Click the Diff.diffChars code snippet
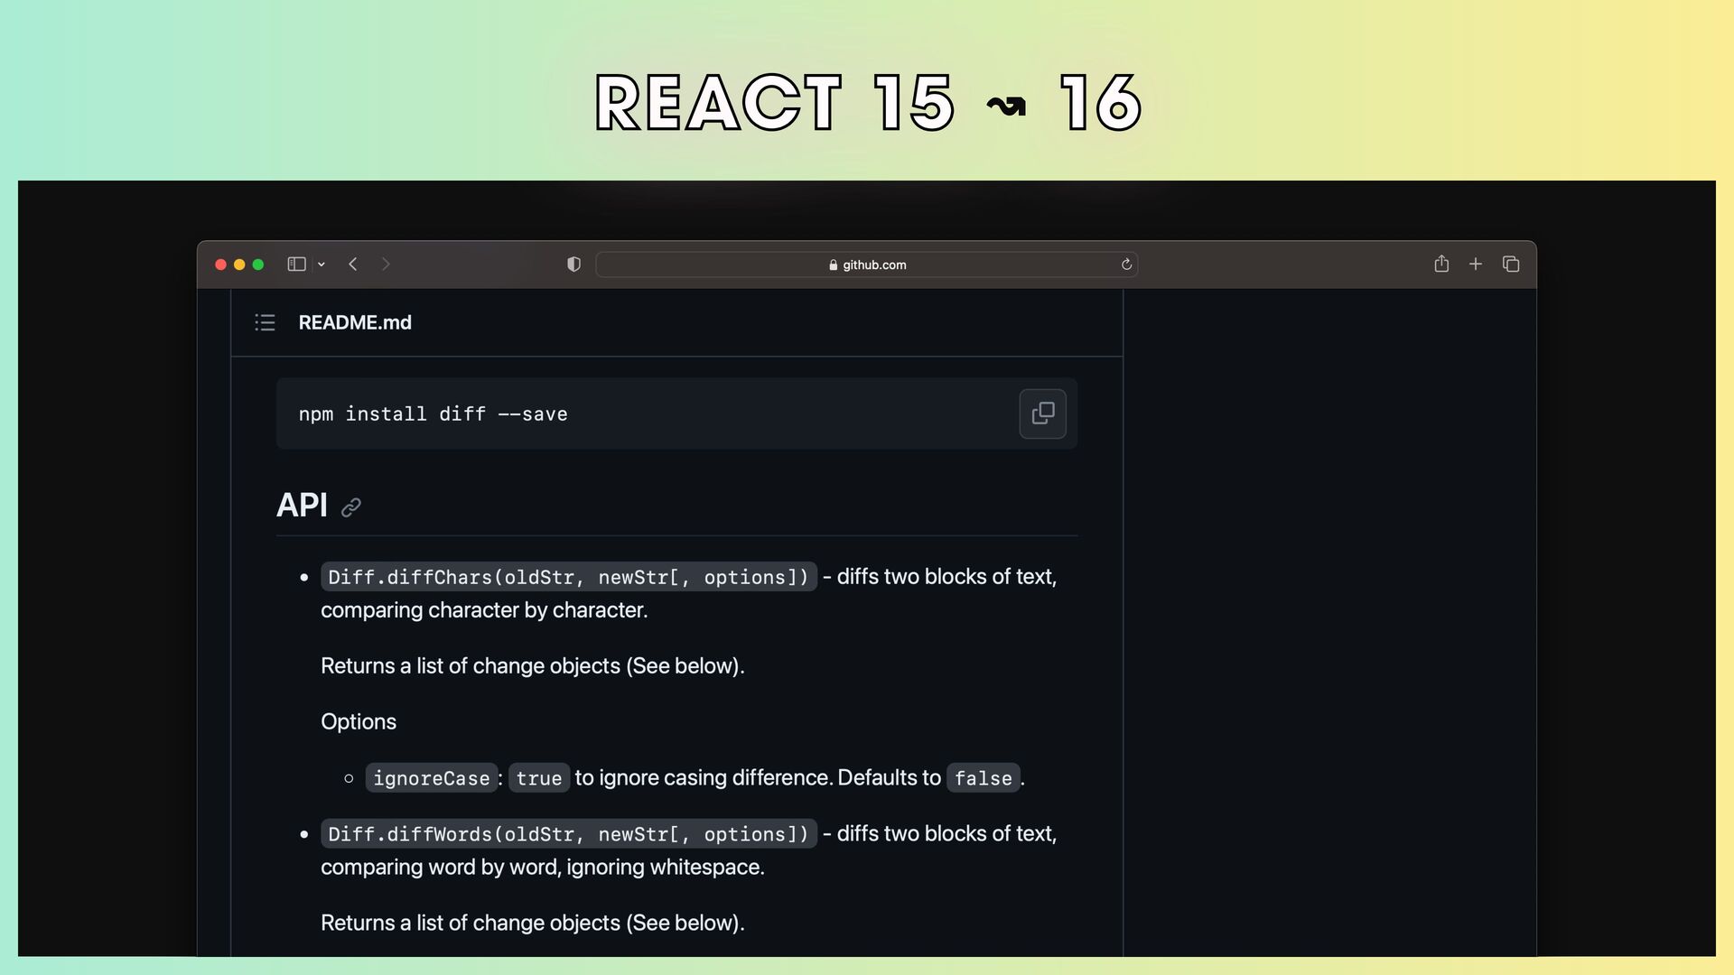 568,577
